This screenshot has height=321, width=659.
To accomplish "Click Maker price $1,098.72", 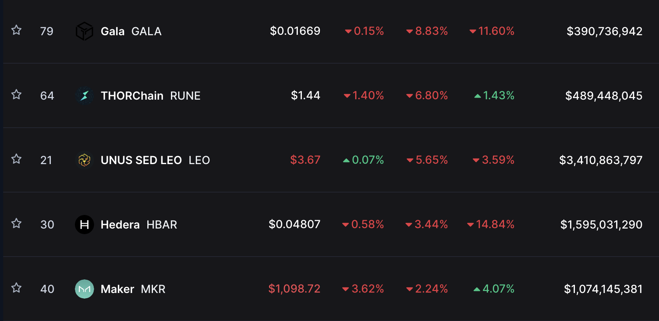I will [294, 289].
